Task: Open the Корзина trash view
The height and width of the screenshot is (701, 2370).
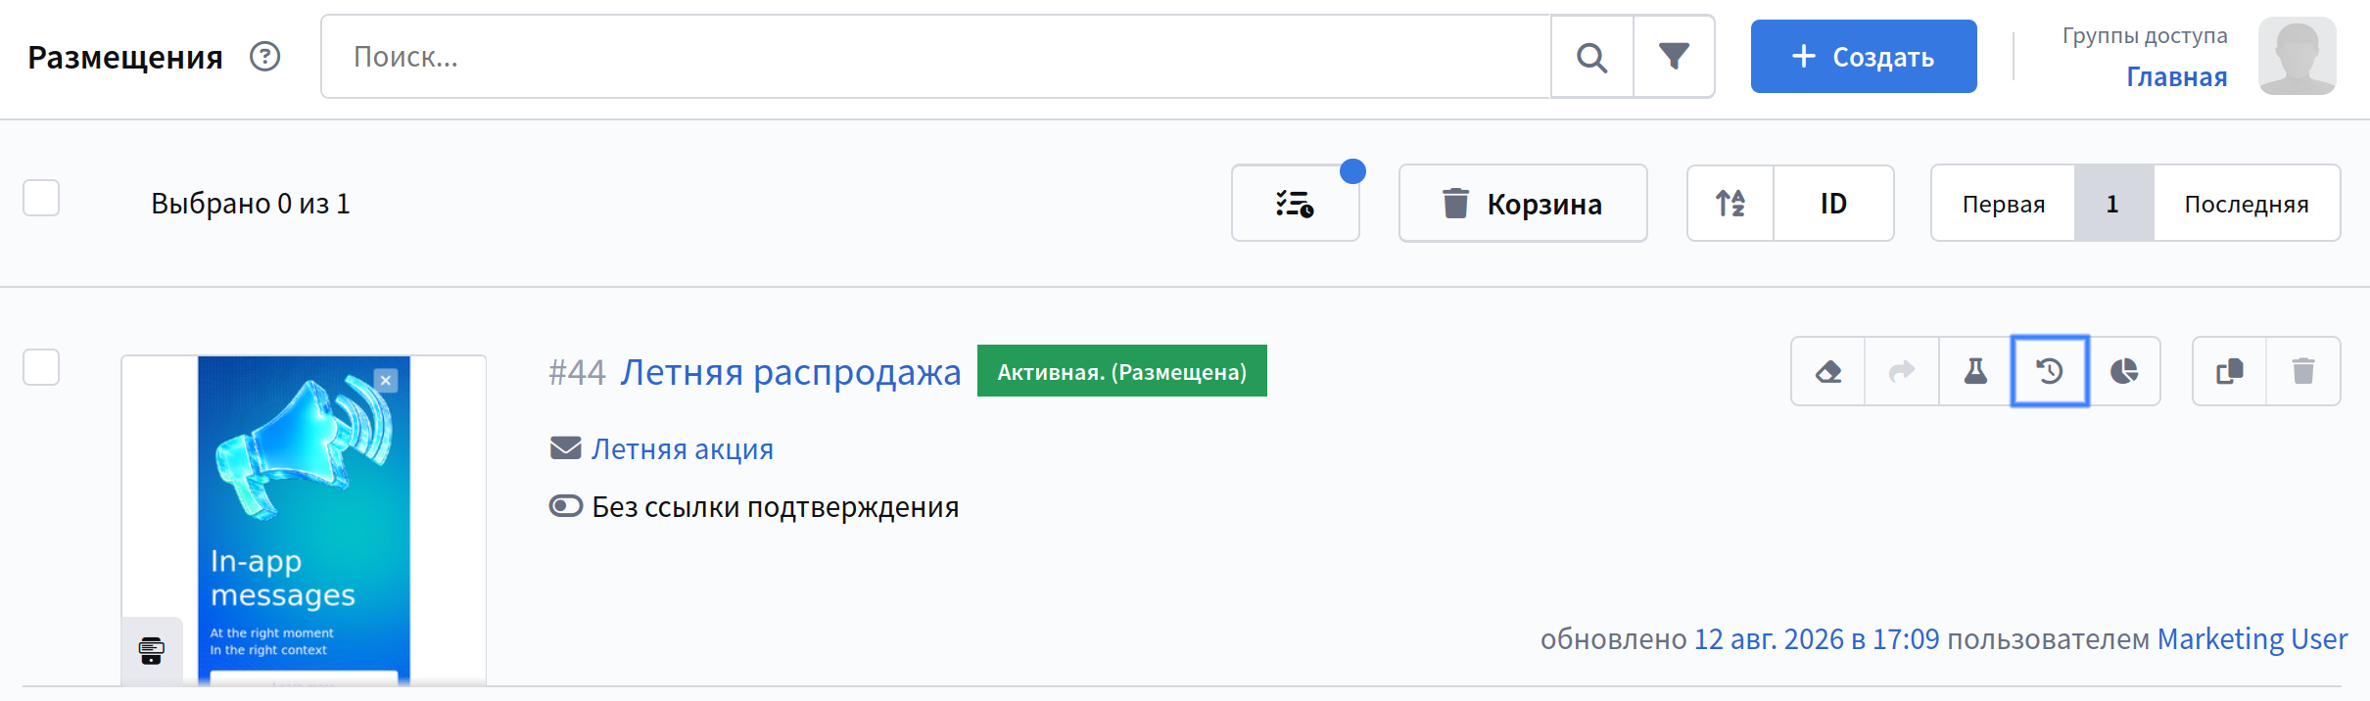Action: pyautogui.click(x=1523, y=204)
